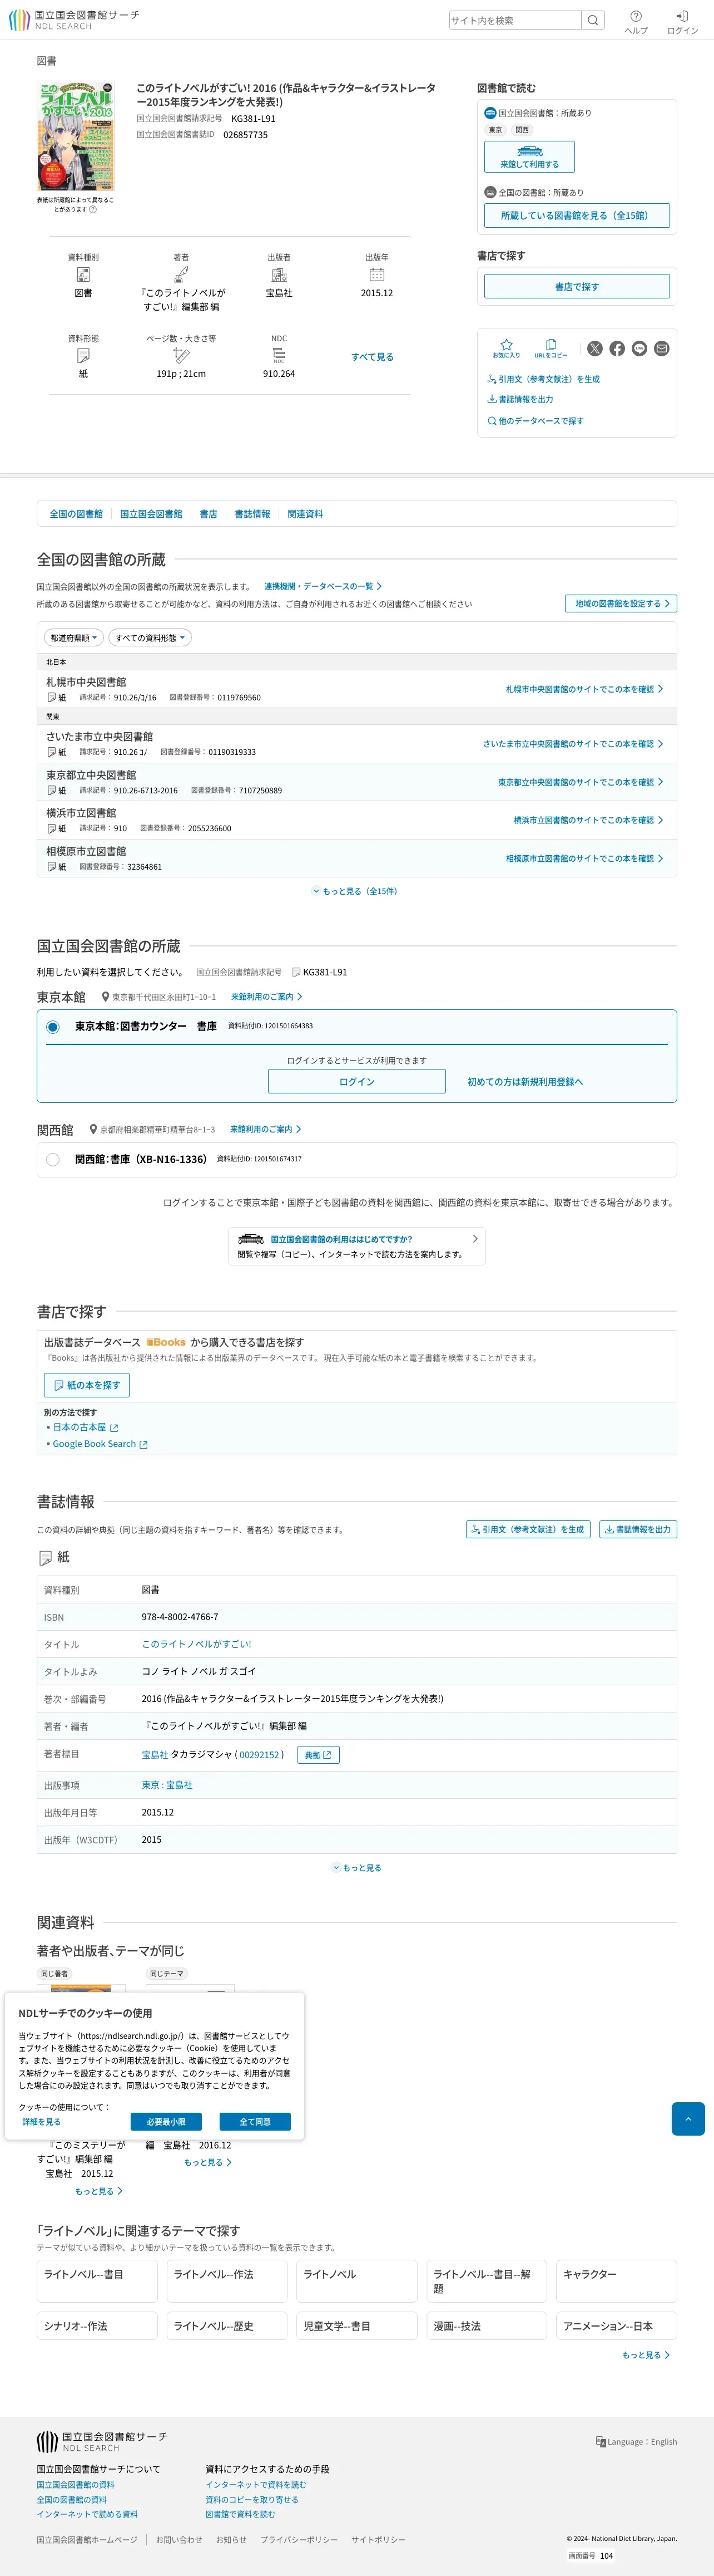The image size is (714, 2576).
Task: Open 国立国会図書館の利用ははじめてですか guide card
Action: click(356, 1246)
